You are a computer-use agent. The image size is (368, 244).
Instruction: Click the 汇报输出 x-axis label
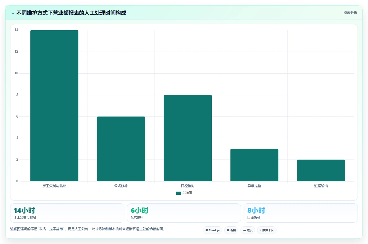(x=321, y=186)
